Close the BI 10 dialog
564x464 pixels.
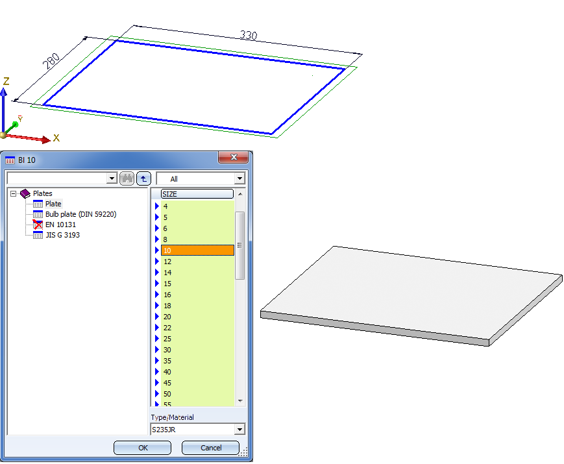tap(233, 157)
